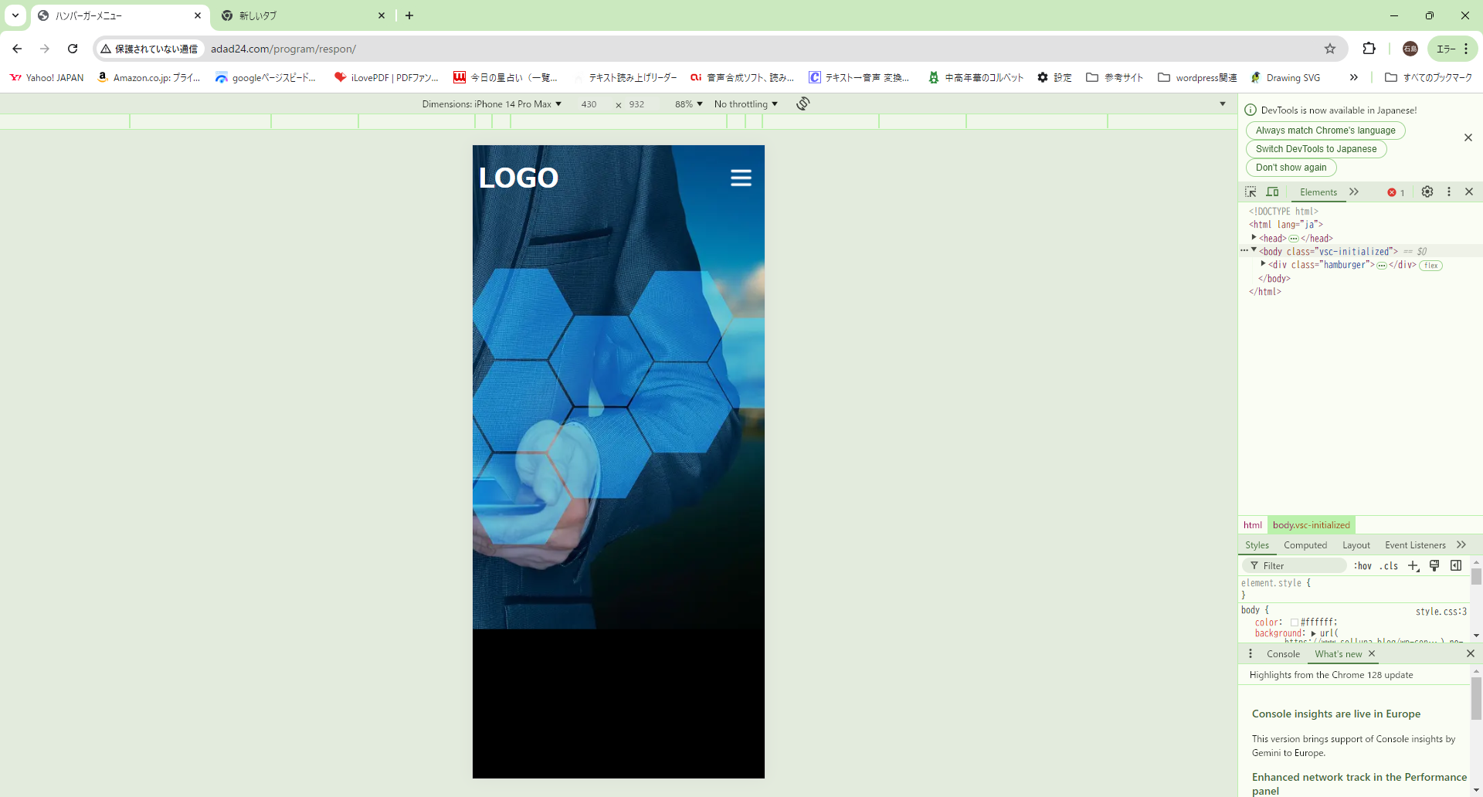Toggle rendering emulations paintbrush icon
The width and height of the screenshot is (1483, 797).
point(1434,566)
